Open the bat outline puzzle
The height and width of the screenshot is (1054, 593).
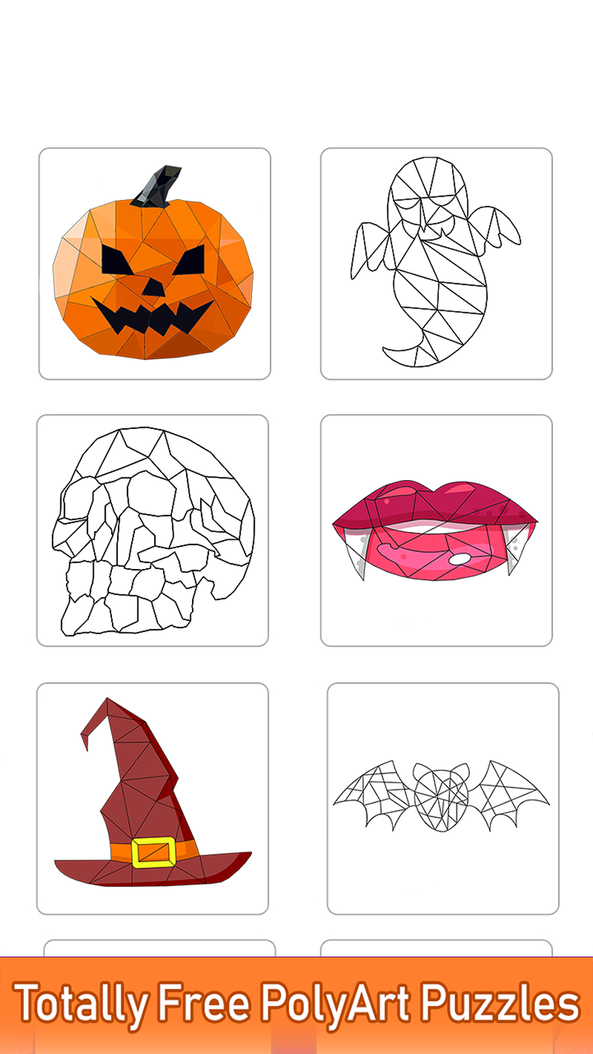pyautogui.click(x=443, y=799)
